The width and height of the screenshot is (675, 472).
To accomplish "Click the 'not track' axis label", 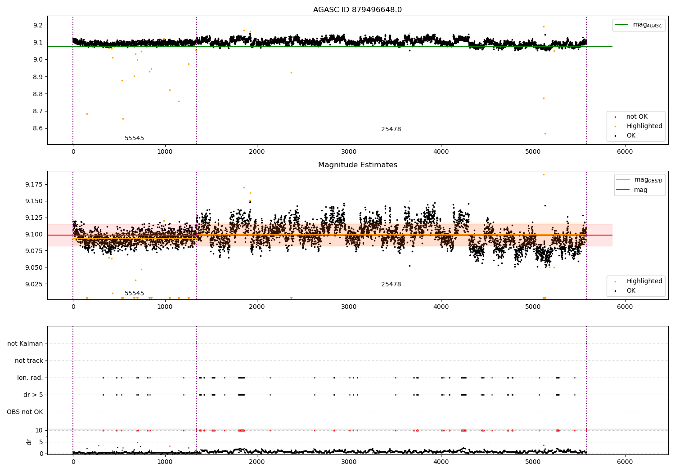I will [x=29, y=361].
